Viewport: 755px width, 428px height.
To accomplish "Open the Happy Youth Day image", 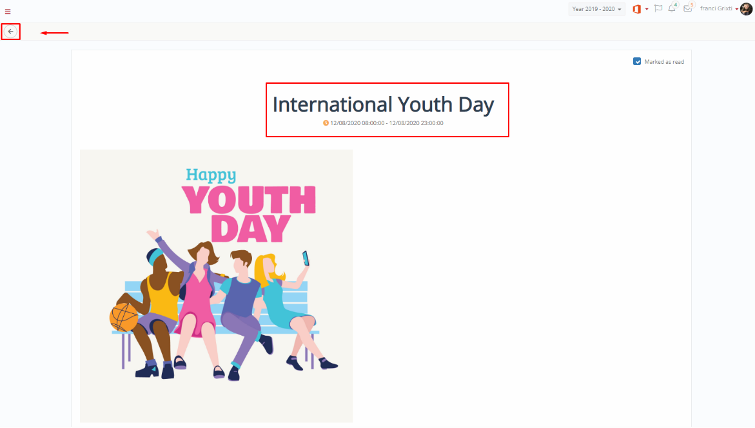I will coord(216,286).
